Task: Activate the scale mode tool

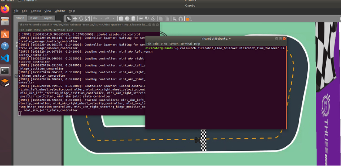Action: pos(87,19)
